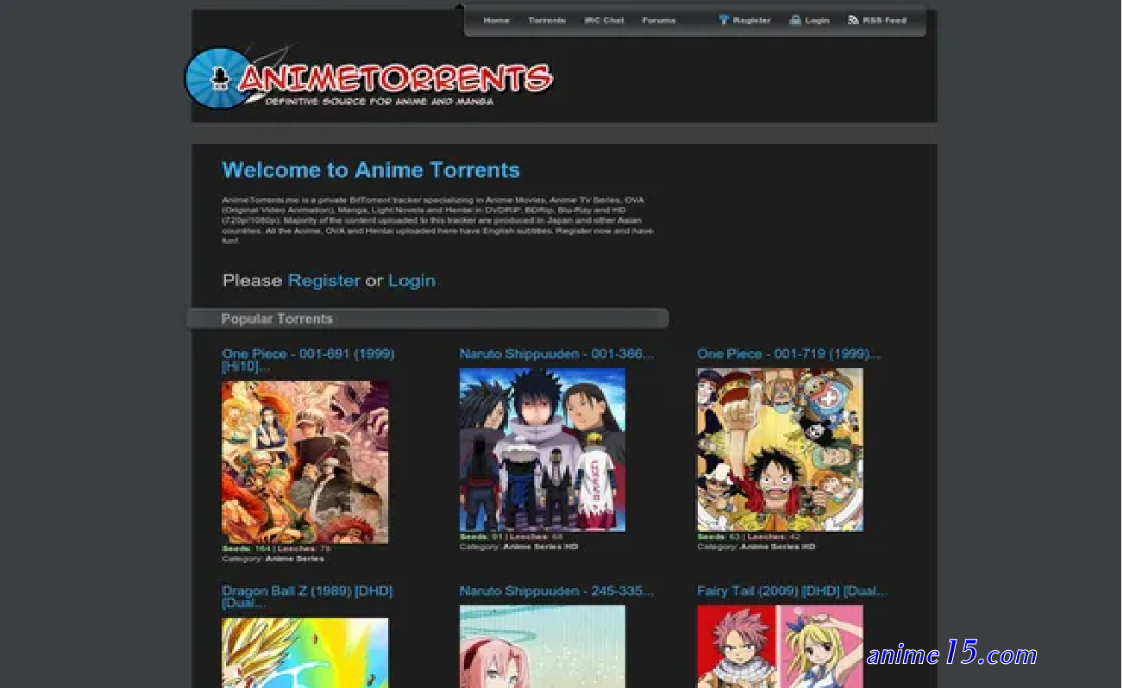Open Fairy Tail (2009) [DHD] title

click(x=792, y=591)
